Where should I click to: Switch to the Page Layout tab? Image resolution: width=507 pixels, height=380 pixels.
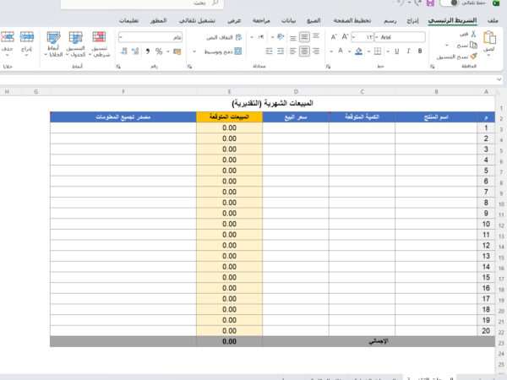point(352,20)
